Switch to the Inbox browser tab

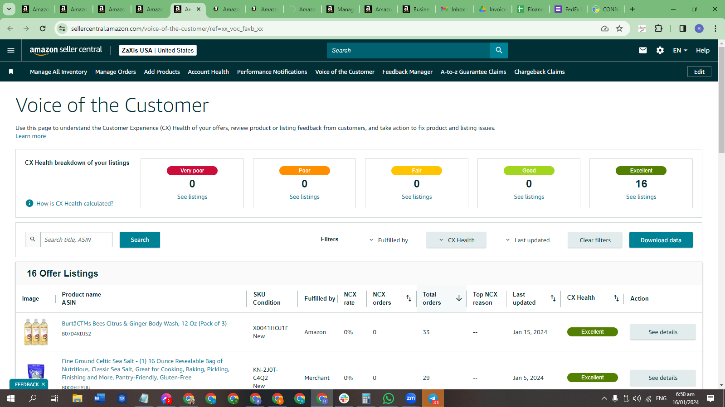[x=455, y=9]
